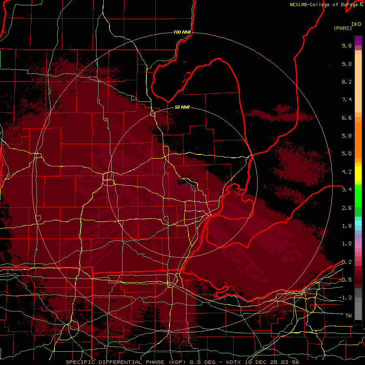
Task: Click the purple band atop the color scale
Action: coord(358,41)
